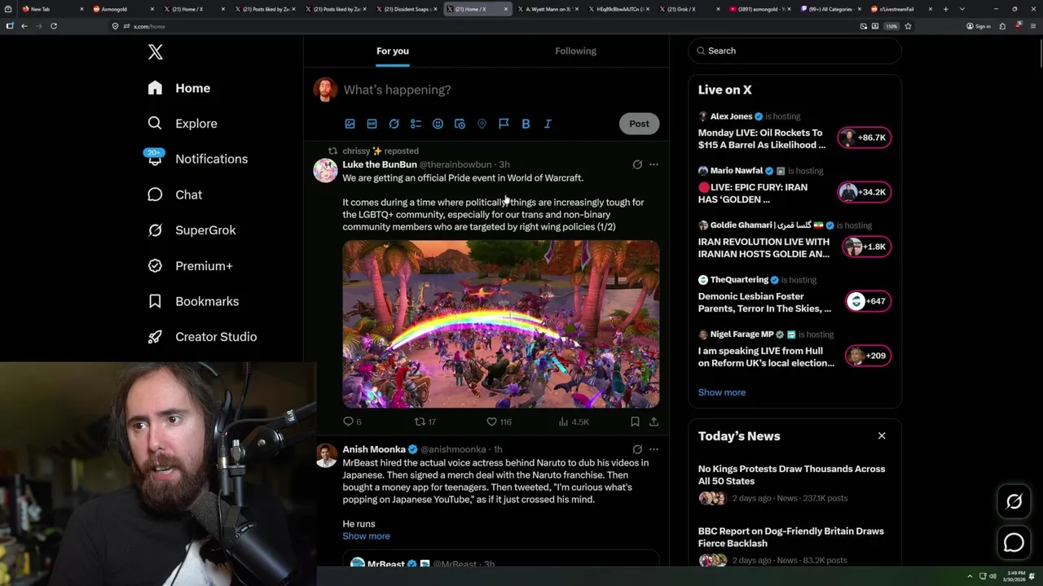Share the Luke the BunBun post
Viewport: 1043px width, 586px height.
click(654, 422)
